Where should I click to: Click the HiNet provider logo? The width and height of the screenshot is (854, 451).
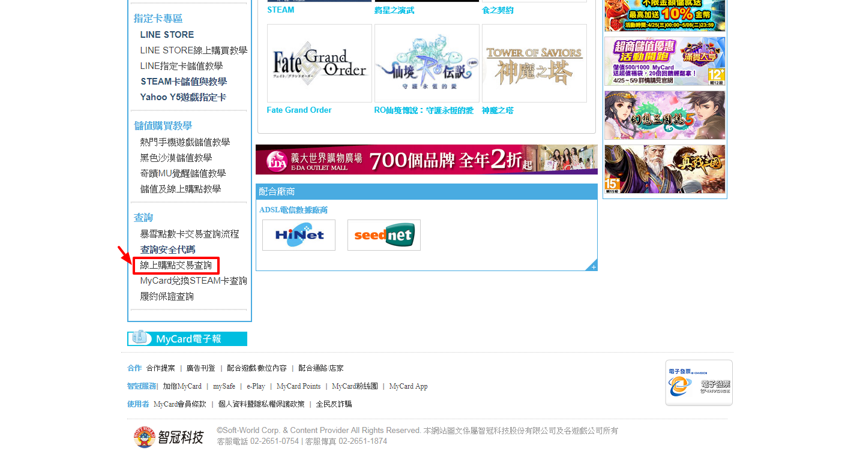pos(299,235)
